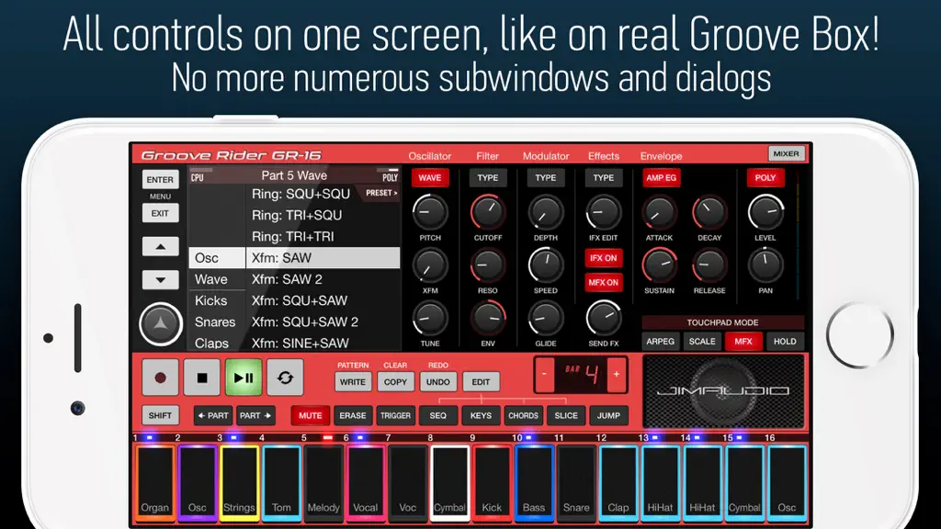Trigger the Kick pad 9
This screenshot has width=941, height=529.
tap(492, 481)
